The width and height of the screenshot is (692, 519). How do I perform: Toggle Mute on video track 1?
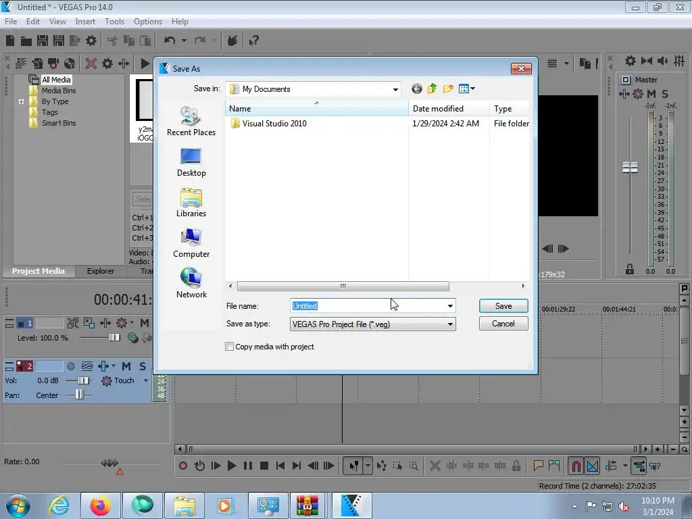point(145,322)
